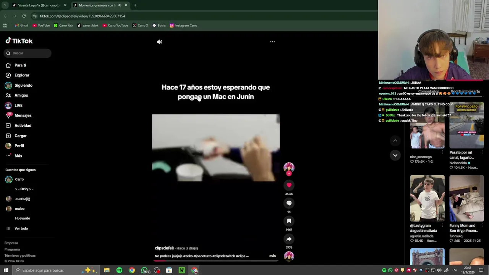Open the Windows Start menu
This screenshot has width=489, height=275.
click(6, 270)
